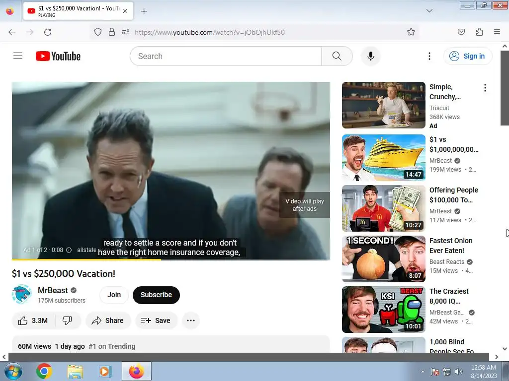Click the vertical page scrollbar
509x381 pixels.
(505, 87)
